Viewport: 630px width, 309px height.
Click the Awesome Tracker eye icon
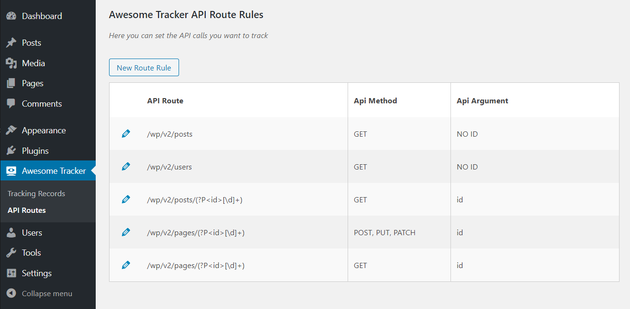point(11,171)
